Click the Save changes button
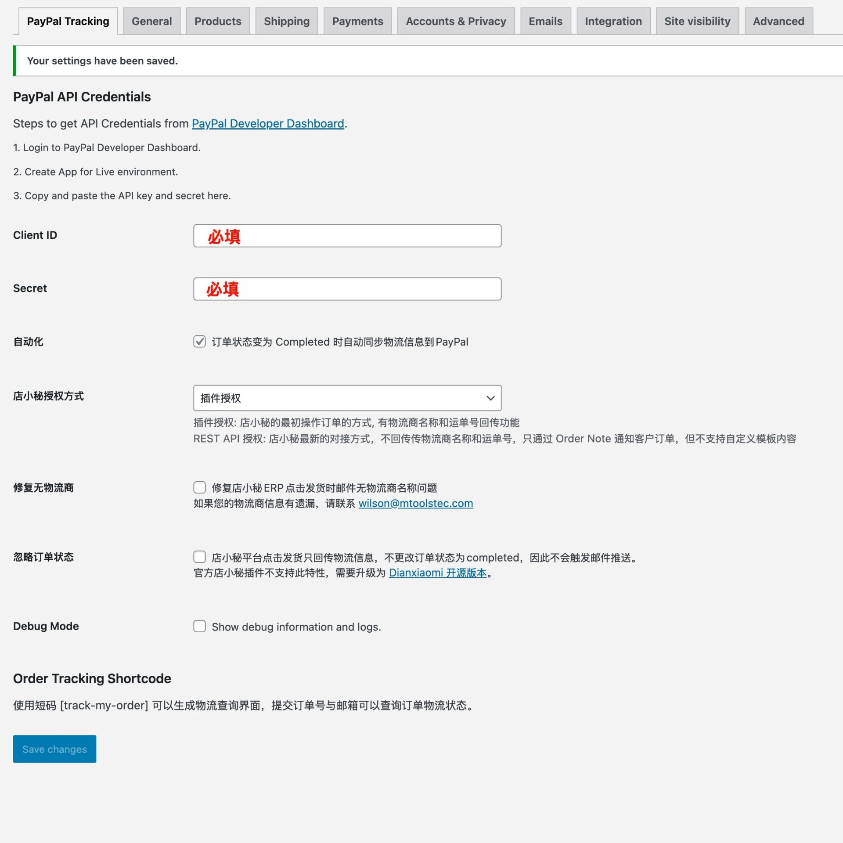This screenshot has width=843, height=843. click(x=54, y=749)
